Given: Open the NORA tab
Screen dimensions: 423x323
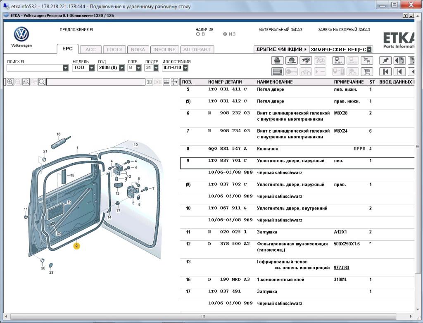Looking at the screenshot, I should click(x=138, y=50).
